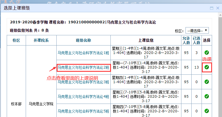
Task: Click the 选课 checkmark for 方法论2班
Action: pyautogui.click(x=207, y=67)
